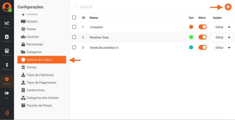Open the Financeiro calculator icon
The width and height of the screenshot is (235, 120).
(7, 52)
